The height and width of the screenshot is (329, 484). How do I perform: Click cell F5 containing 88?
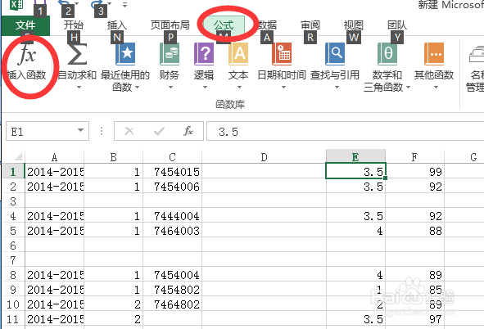click(414, 231)
